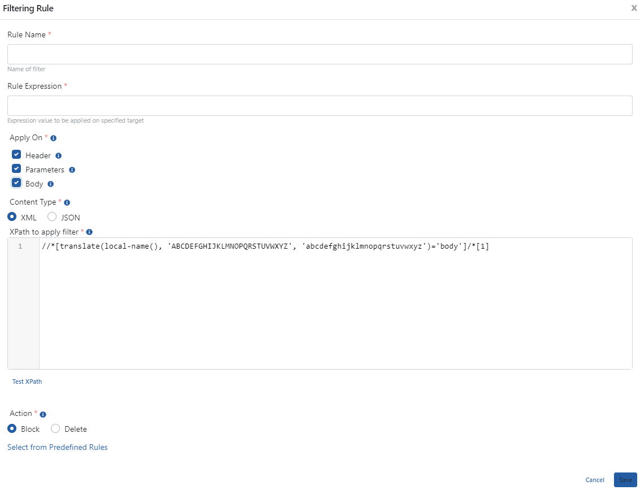Choose JSON content type radio button
640x490 pixels.
click(x=52, y=216)
